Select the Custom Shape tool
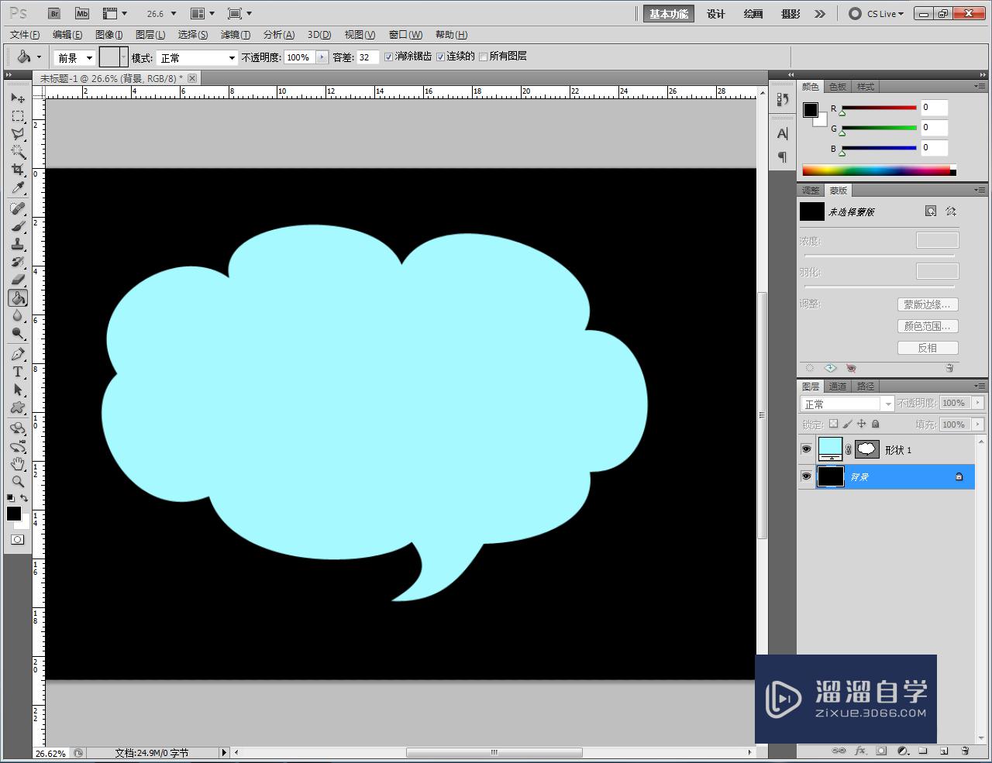Screen dimensions: 992x763 tap(18, 407)
